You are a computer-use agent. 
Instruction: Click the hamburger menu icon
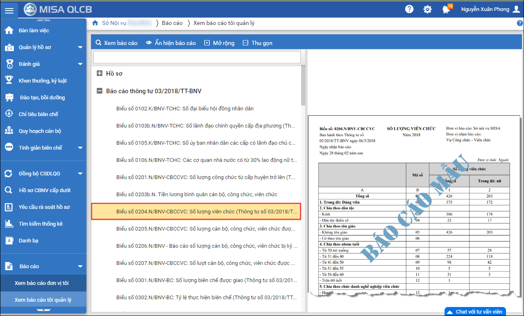coord(9,9)
